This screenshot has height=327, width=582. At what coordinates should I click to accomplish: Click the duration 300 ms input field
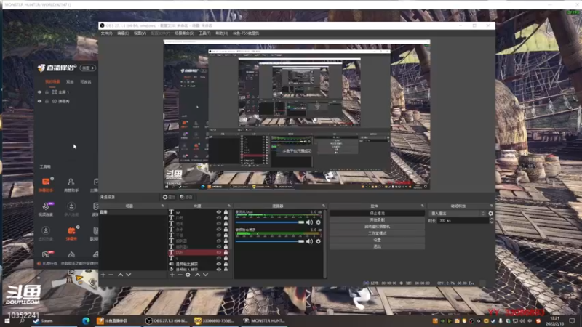pos(463,221)
